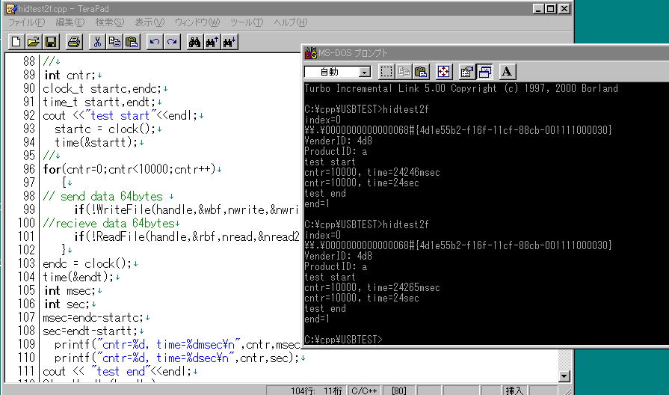Click the TeraPad scrollbar down arrow
Viewport: 669px width, 395px height.
(x=564, y=376)
